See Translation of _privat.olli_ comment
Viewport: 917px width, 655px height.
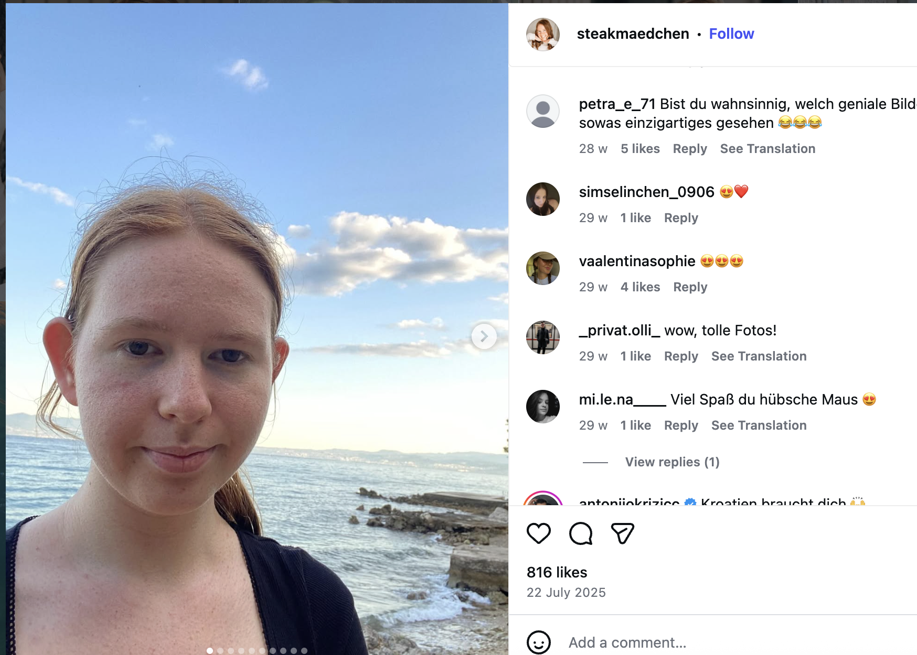click(759, 356)
